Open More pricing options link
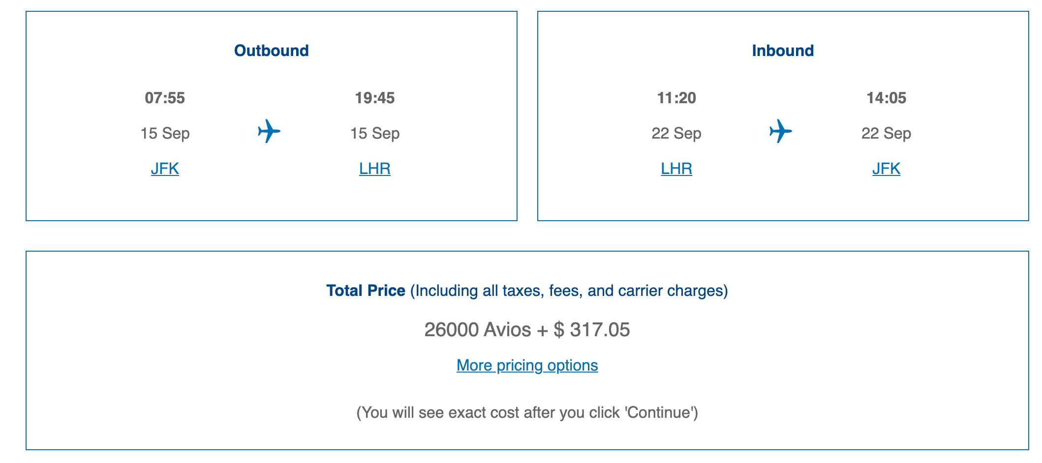The height and width of the screenshot is (463, 1042). click(527, 365)
